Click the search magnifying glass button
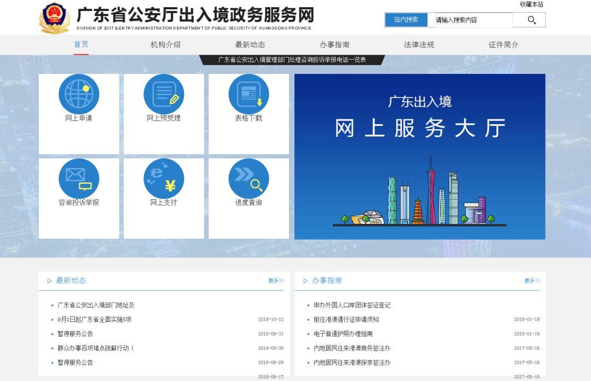This screenshot has width=591, height=381. point(531,20)
